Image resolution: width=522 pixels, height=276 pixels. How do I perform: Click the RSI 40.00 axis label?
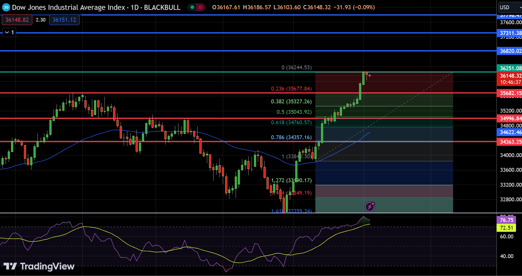pos(507,256)
